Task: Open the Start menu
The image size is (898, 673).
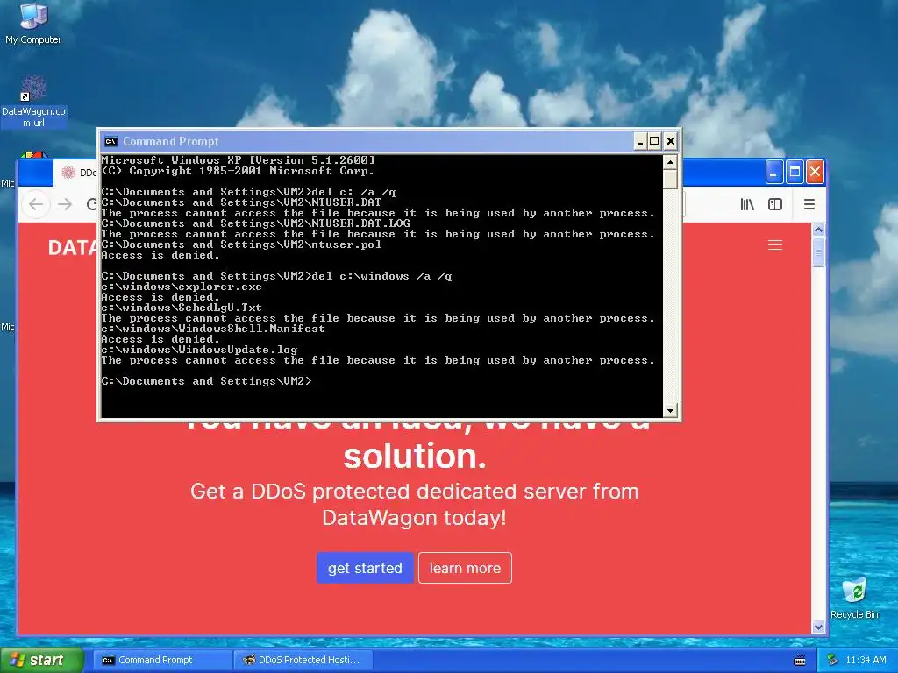Action: (41, 661)
